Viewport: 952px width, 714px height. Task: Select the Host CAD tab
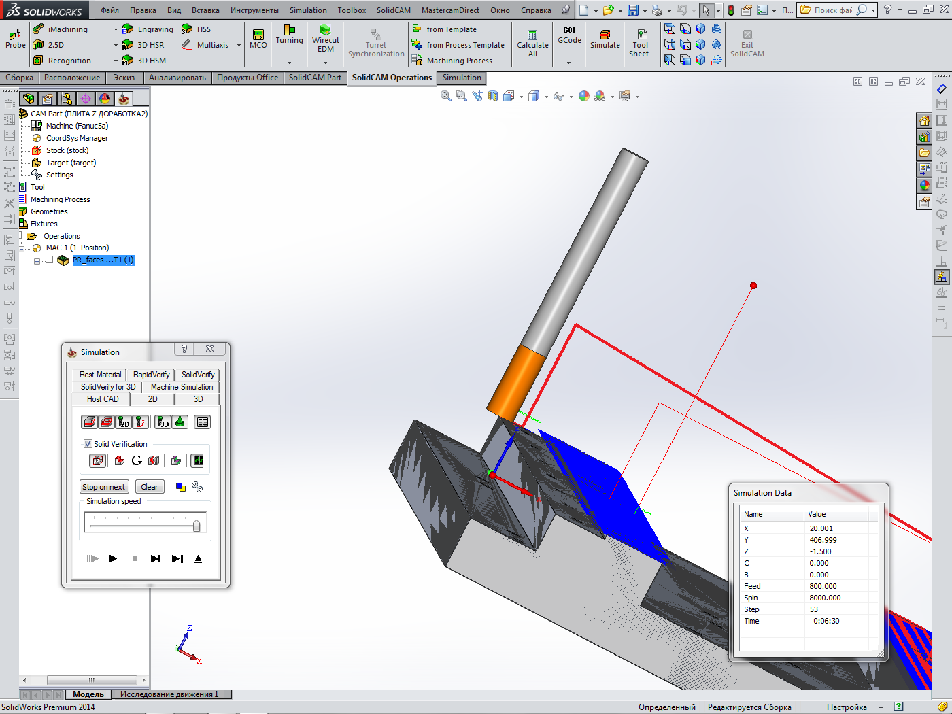coord(103,399)
